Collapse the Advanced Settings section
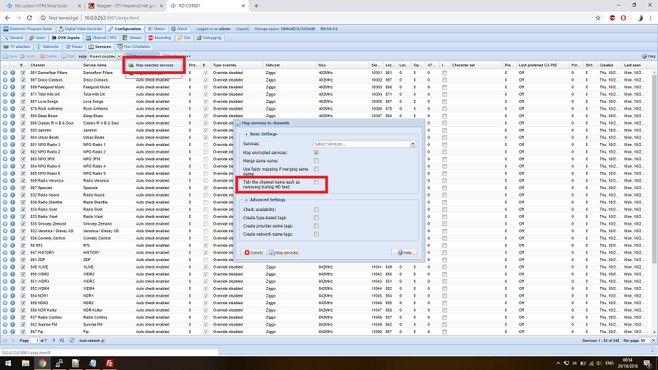Screen dimensions: 658x370 pyautogui.click(x=246, y=200)
